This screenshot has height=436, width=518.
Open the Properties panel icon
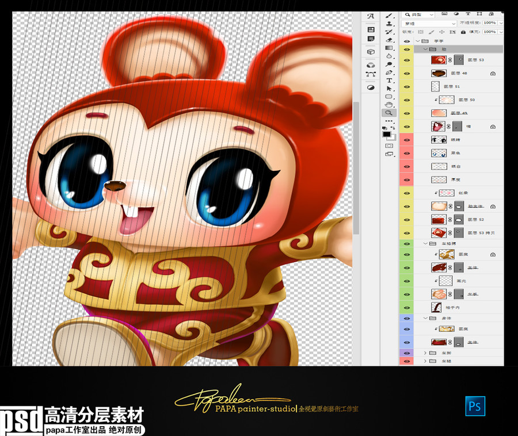pyautogui.click(x=371, y=29)
